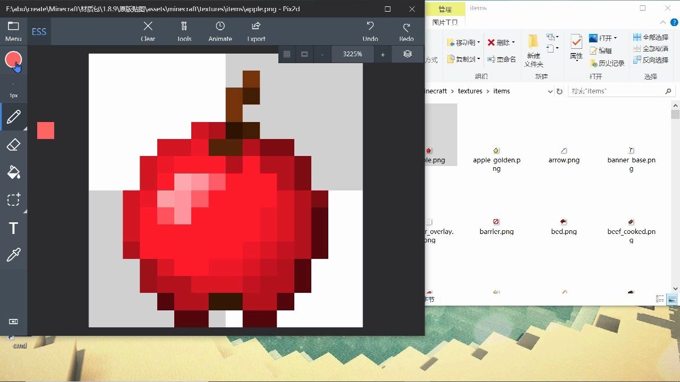Toggle the canvas preview window icon
Screen dimensions: 680x382
point(304,54)
